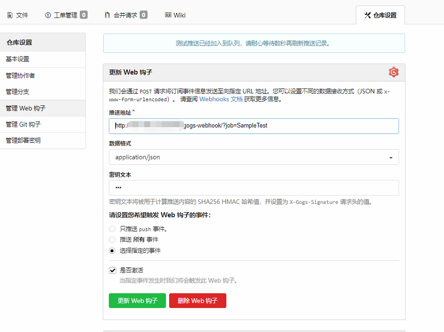Select the 选择指定的事件 radio option
444x332 pixels.
point(112,251)
